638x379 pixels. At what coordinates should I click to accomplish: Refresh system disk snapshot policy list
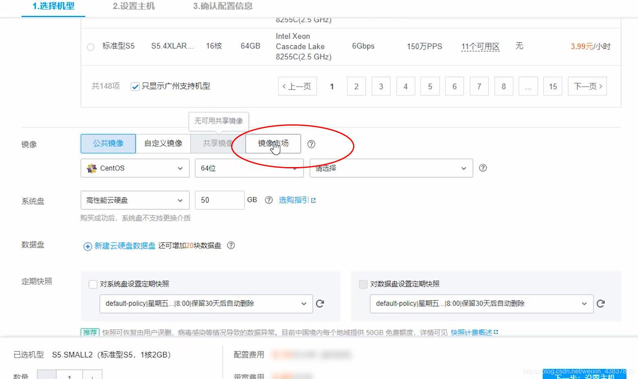click(x=320, y=304)
